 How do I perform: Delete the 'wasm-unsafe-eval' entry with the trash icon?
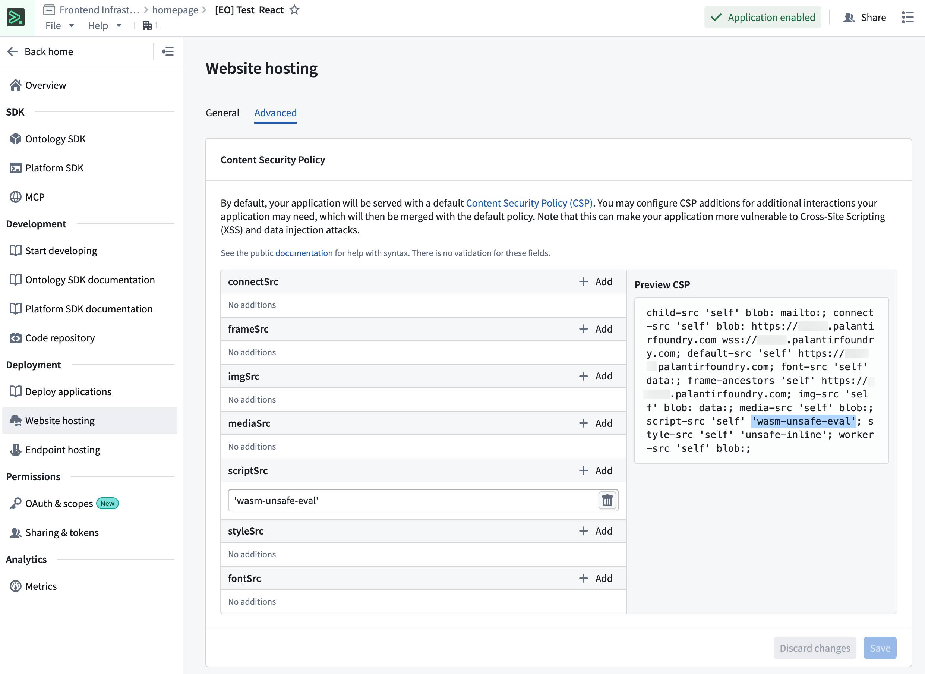point(607,500)
